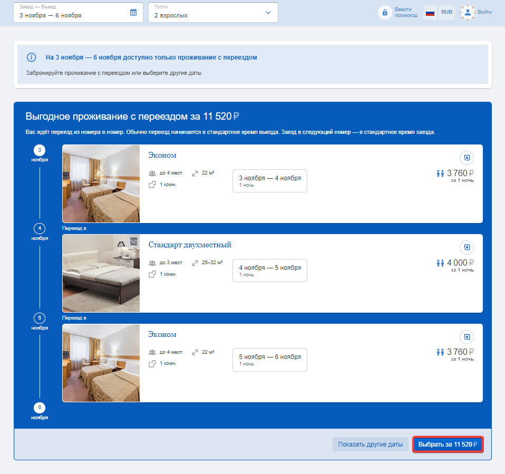This screenshot has width=505, height=474.
Task: Click timeline marker for 6 ноября
Action: 40,408
